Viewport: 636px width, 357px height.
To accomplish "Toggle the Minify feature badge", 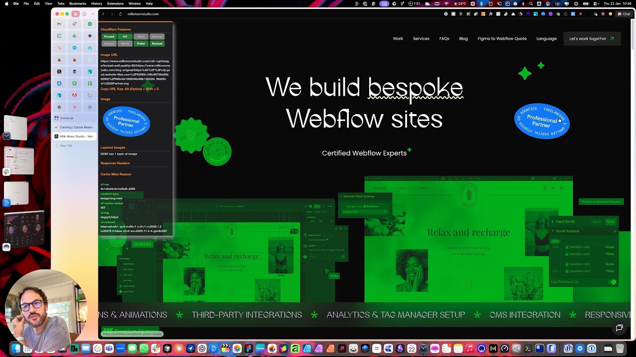I will coord(125,44).
